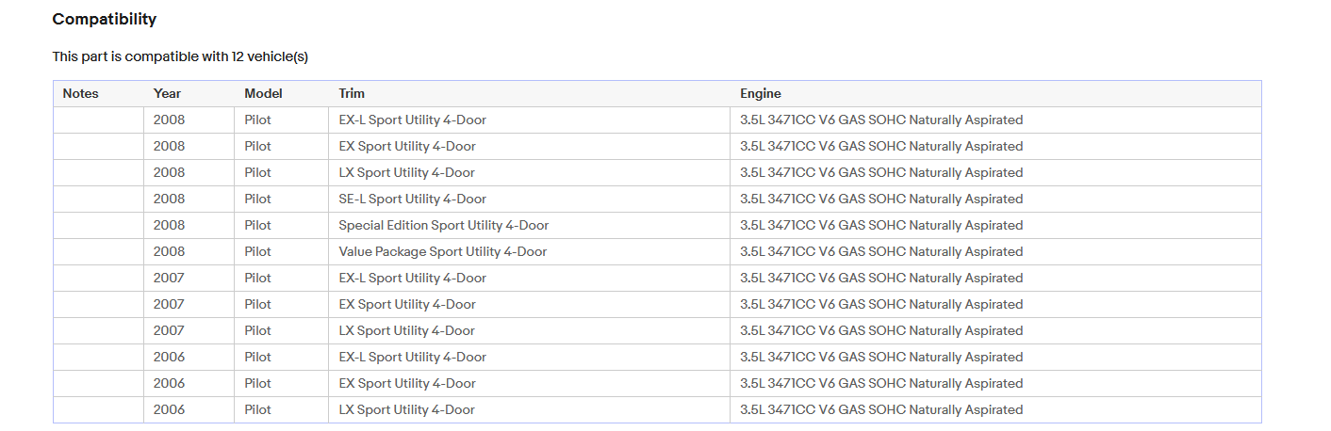
Task: Click Pilot in the 2007 EX Sport Utility row
Action: pyautogui.click(x=257, y=304)
